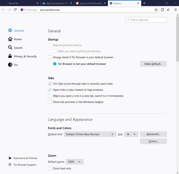Click the App Downloads tab favicon

pos(44,3)
